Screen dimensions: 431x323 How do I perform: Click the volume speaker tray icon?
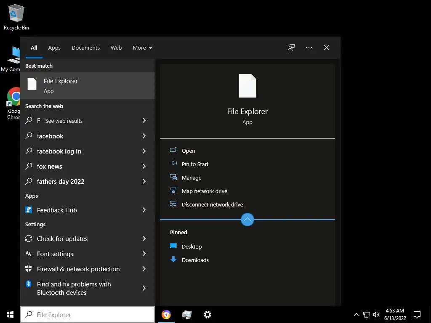pos(376,315)
